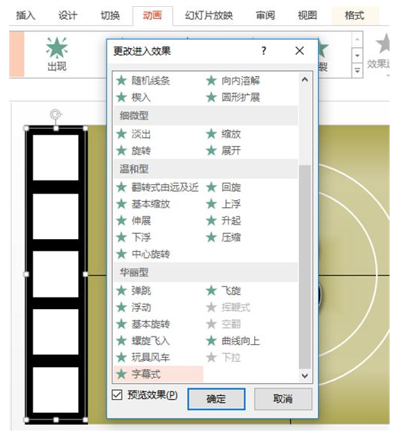This screenshot has height=431, width=398.
Task: Click the effect list scrollbar thumb
Action: (x=304, y=267)
